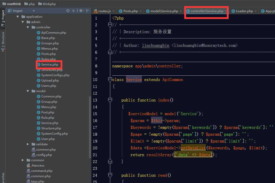Collapse the admin folder
This screenshot has height=183, width=275.
23,22
